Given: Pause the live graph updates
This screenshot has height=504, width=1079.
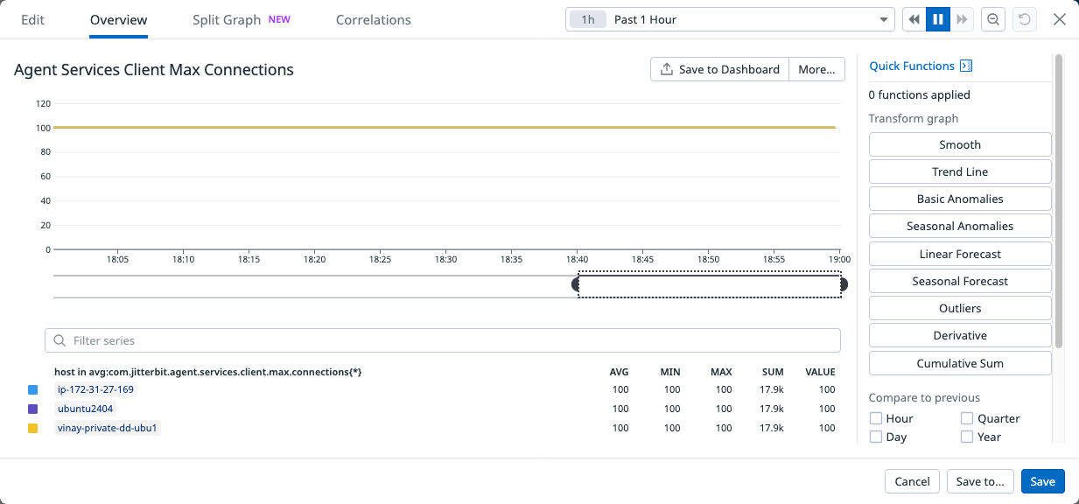Looking at the screenshot, I should 937,18.
